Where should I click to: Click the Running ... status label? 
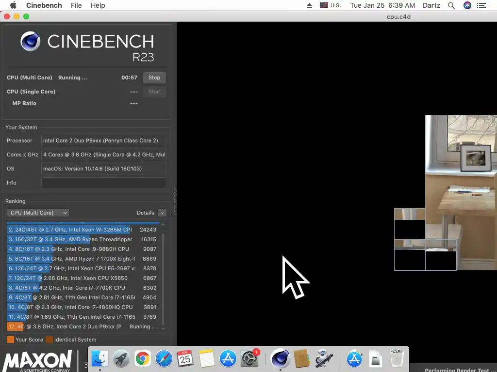[x=73, y=77]
